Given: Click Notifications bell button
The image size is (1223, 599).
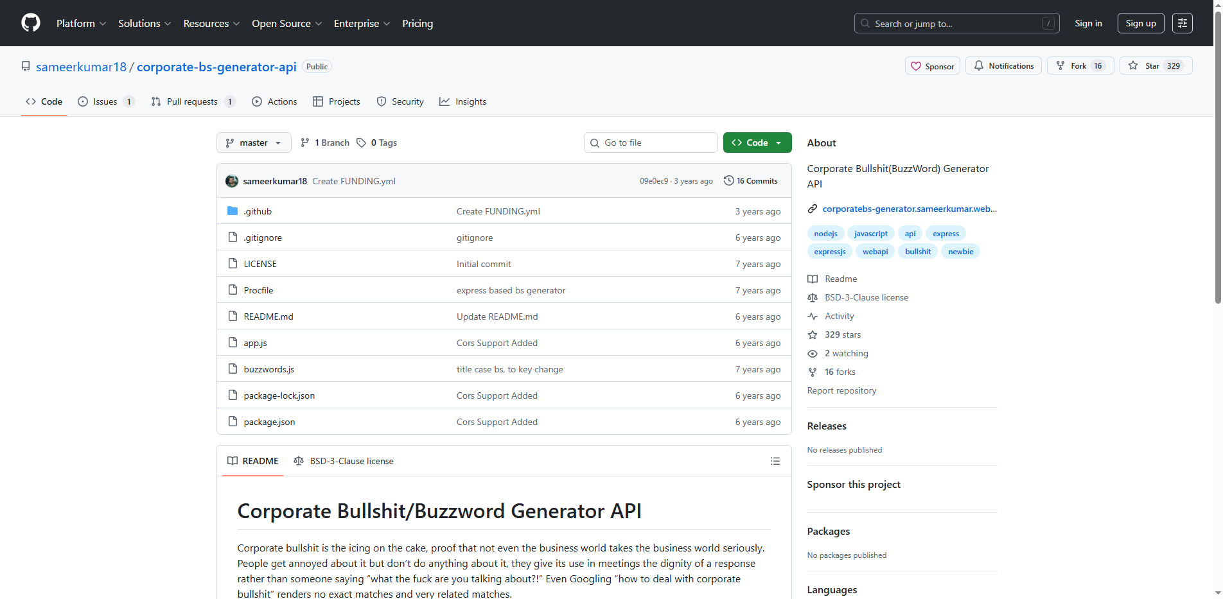Looking at the screenshot, I should (x=1004, y=66).
